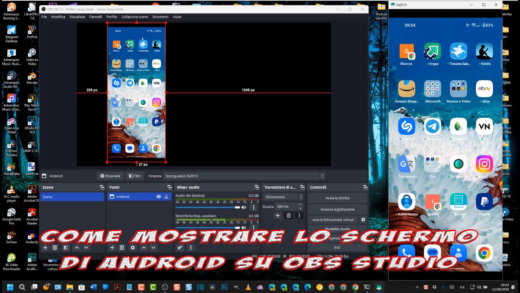This screenshot has width=520, height=293.
Task: Mute Audio del desktop speaker icon
Action: pos(244,207)
